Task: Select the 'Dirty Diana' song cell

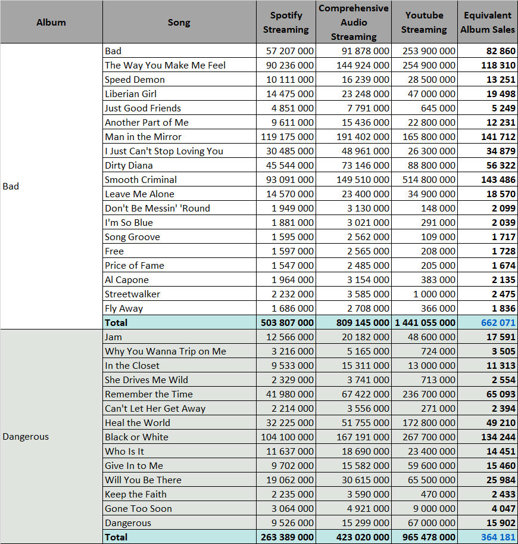Action: point(179,165)
